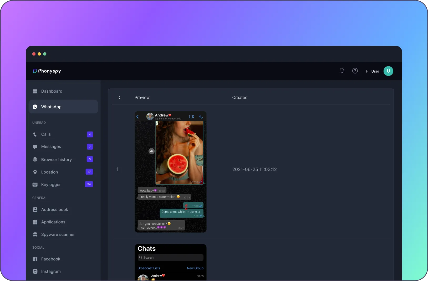Click the Instagram icon in the sidebar
The height and width of the screenshot is (281, 428).
[35, 271]
